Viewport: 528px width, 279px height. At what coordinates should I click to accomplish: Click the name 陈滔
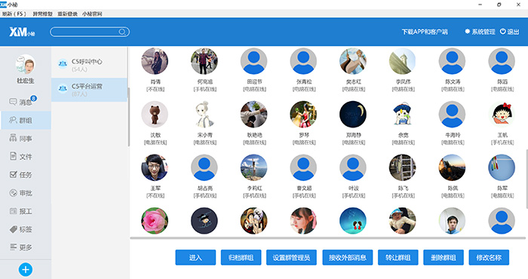[502, 81]
